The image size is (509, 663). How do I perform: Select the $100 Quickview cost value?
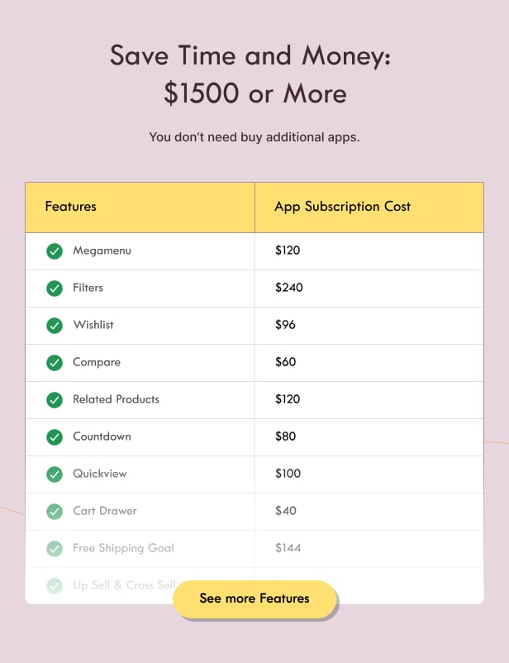288,474
